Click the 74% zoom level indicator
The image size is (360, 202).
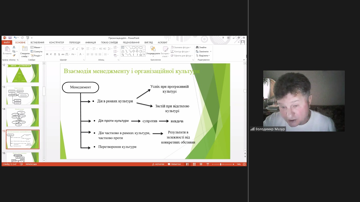click(x=239, y=164)
